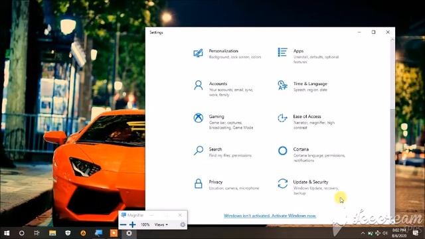Click the 100% zoom level in Magnifier
The width and height of the screenshot is (425, 239).
[x=145, y=224]
